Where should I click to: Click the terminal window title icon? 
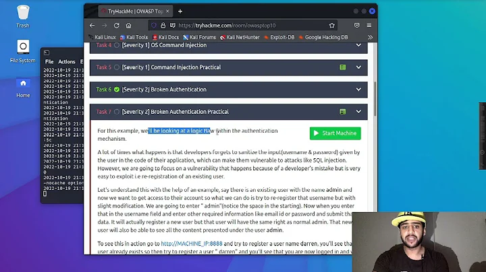coord(47,53)
